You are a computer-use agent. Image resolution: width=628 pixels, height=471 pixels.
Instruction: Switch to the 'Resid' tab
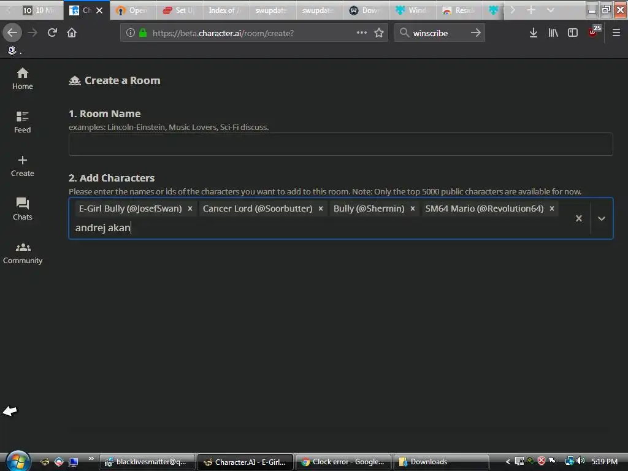459,10
